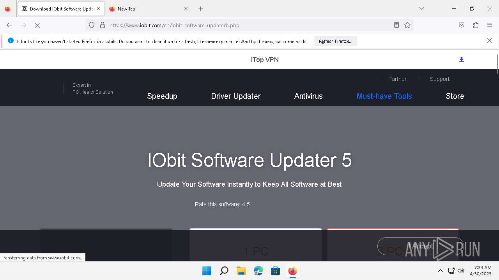This screenshot has width=499, height=280.
Task: Open the Driver Updater menu
Action: (236, 96)
